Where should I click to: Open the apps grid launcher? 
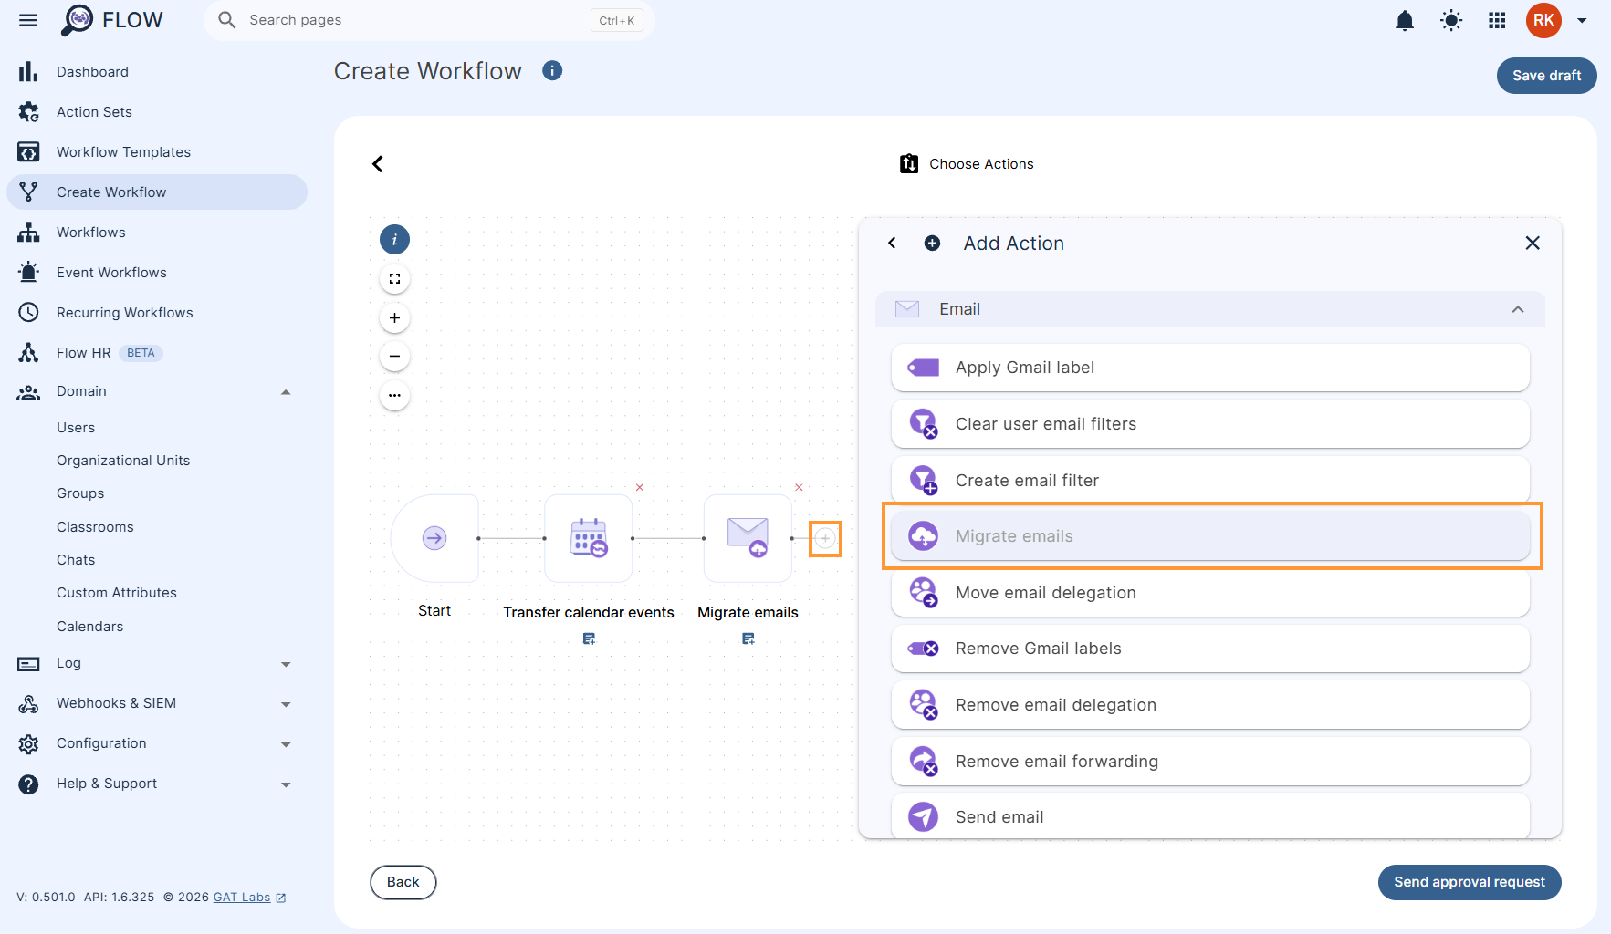click(x=1497, y=20)
